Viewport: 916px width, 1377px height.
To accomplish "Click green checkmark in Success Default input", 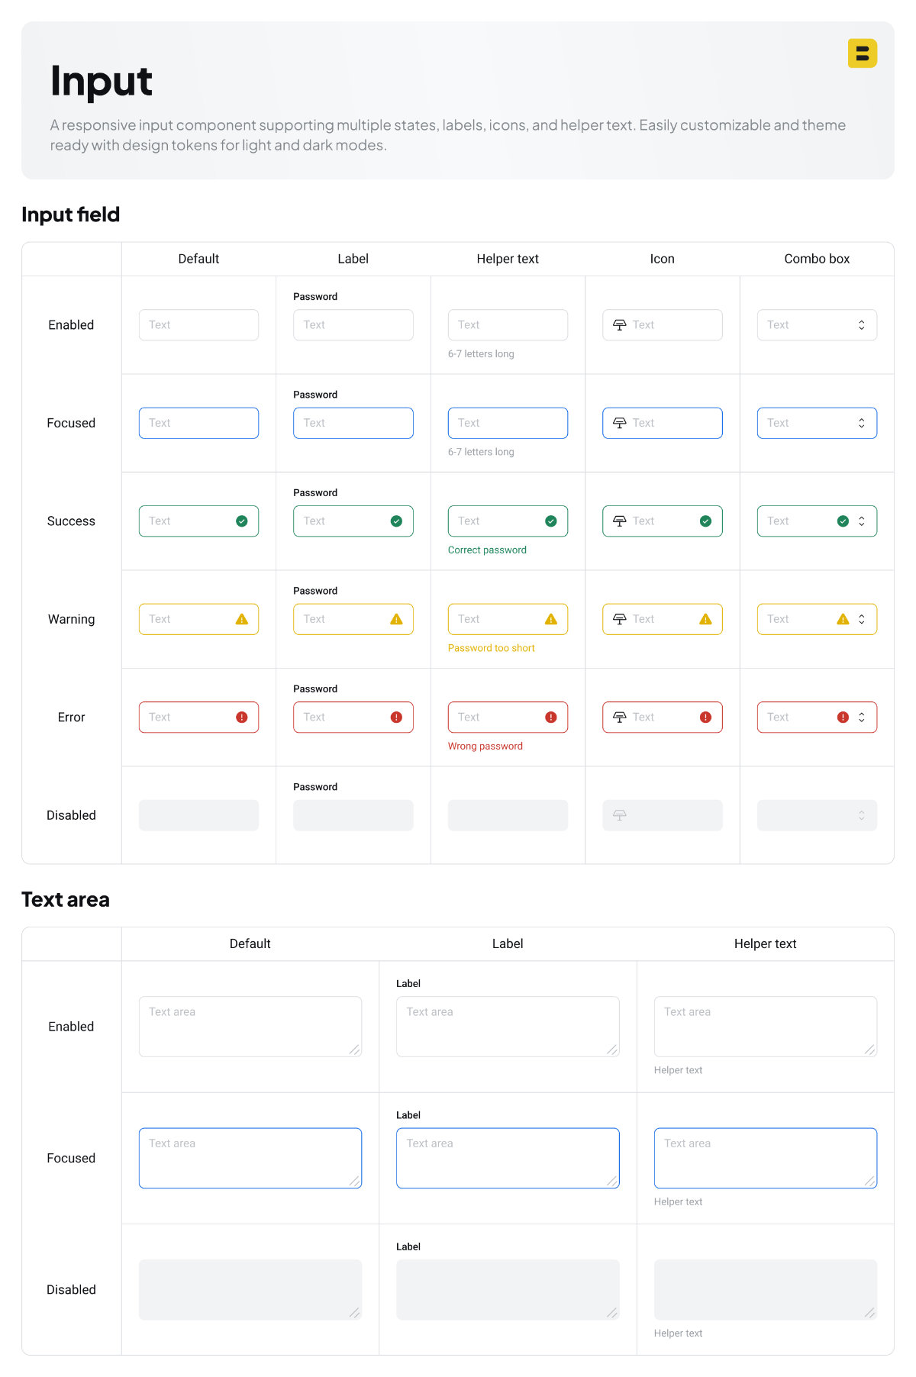I will coord(242,521).
